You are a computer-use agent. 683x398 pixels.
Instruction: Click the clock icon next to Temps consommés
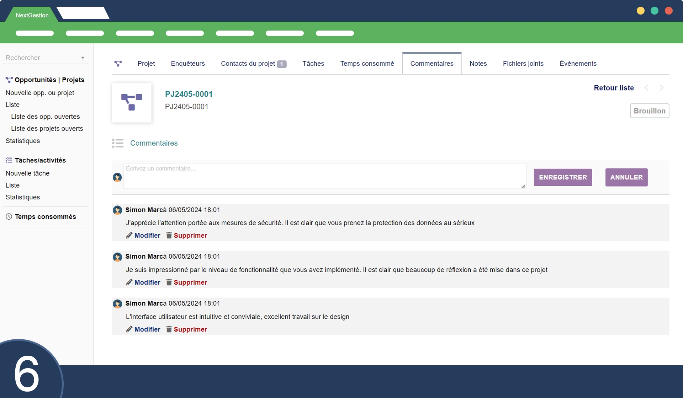pyautogui.click(x=9, y=217)
